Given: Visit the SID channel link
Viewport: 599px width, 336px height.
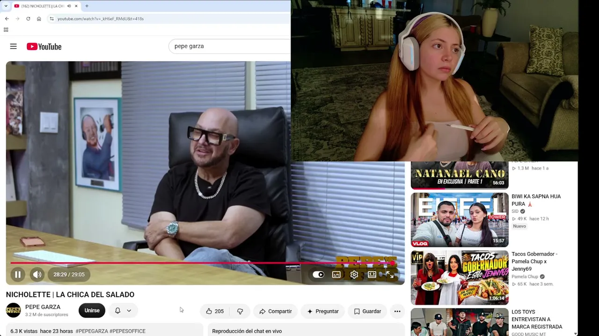Looking at the screenshot, I should click(515, 211).
